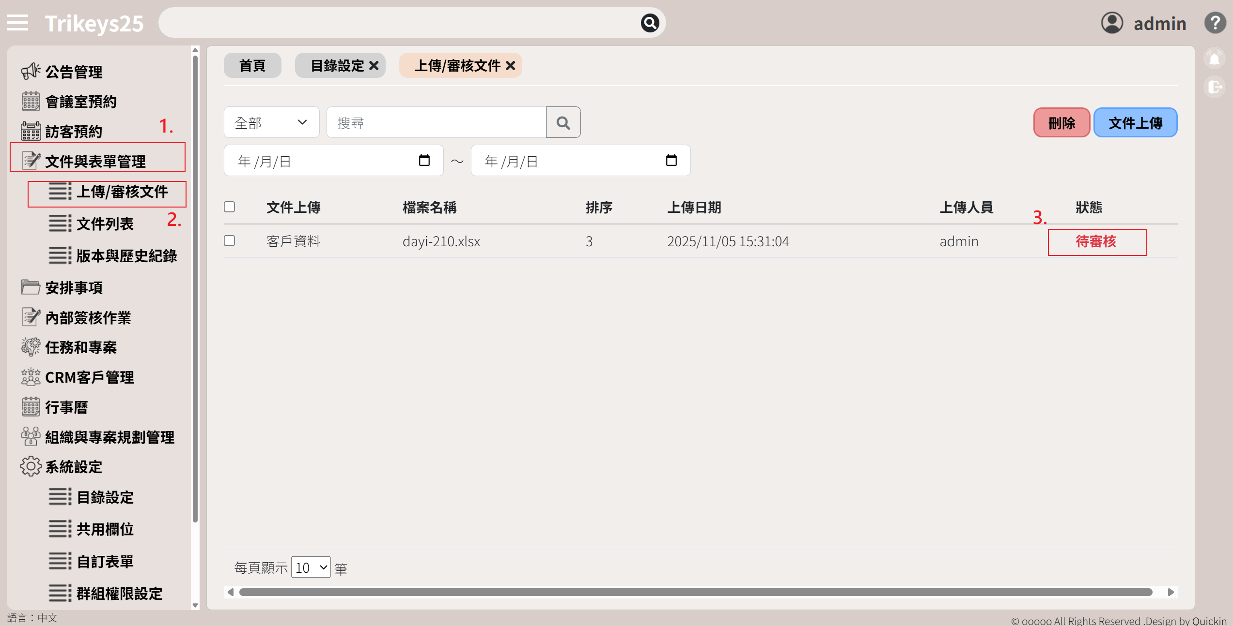Open the start date calendar picker icon

[x=424, y=161]
